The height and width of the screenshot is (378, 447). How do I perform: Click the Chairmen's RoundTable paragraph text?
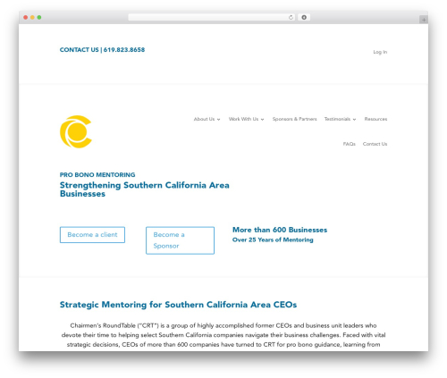point(223,335)
